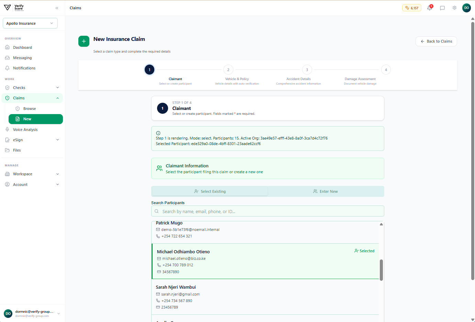Open the chat message icon in top bar

coord(442,8)
